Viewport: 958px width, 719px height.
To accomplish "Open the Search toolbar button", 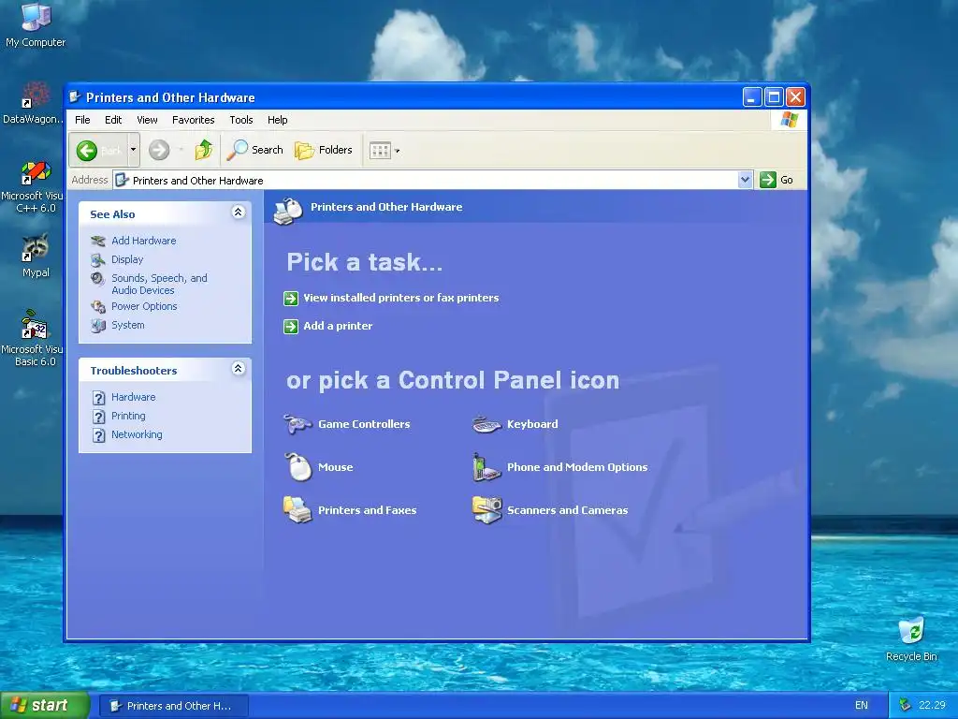I will [255, 150].
